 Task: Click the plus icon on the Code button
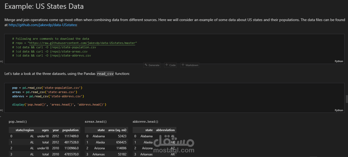[x=167, y=65]
